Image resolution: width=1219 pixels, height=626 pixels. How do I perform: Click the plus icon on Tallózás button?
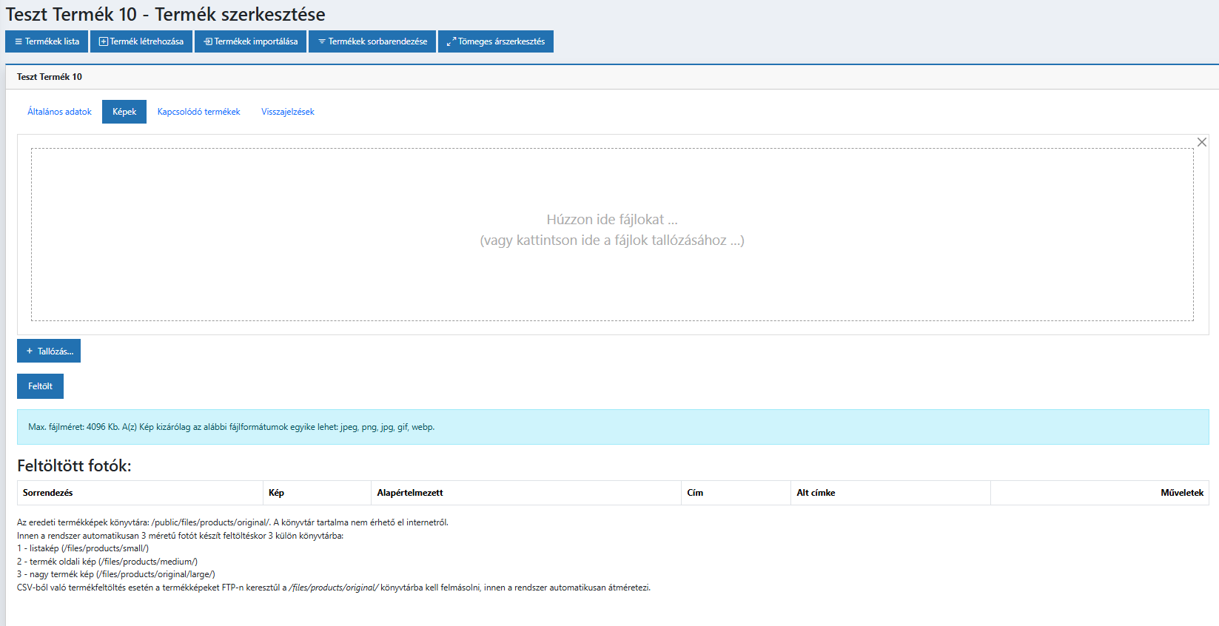click(x=30, y=351)
